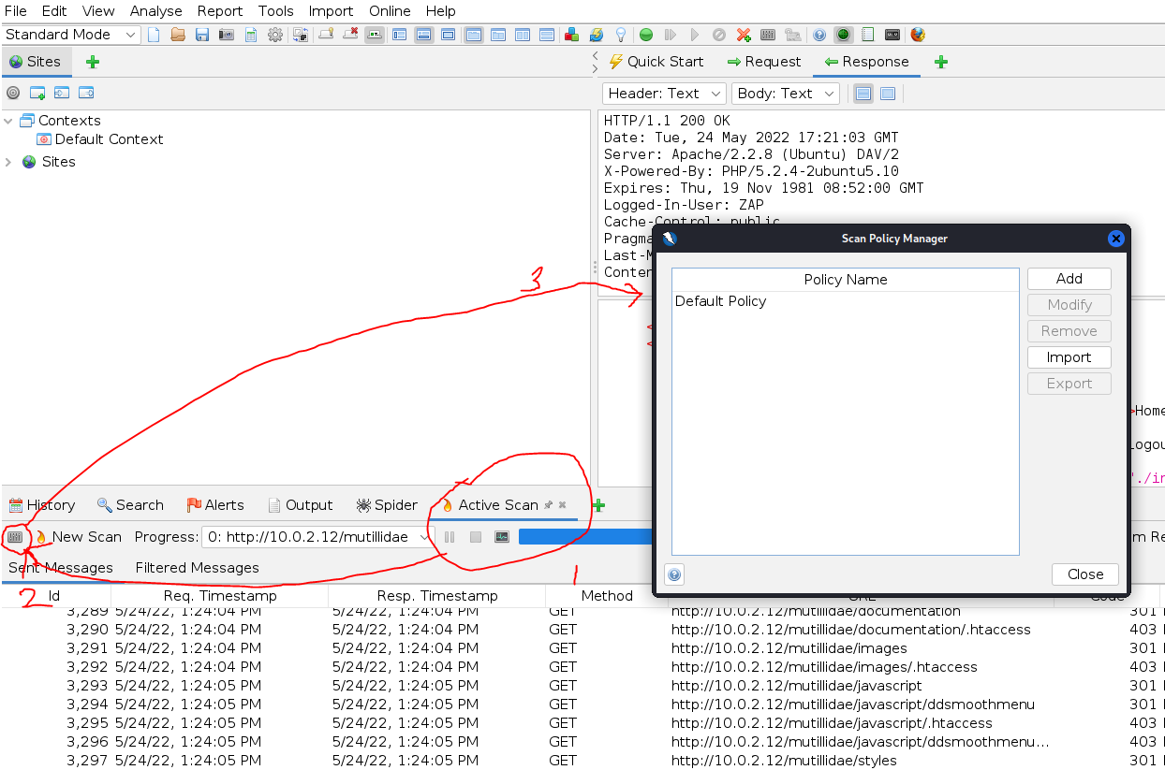Add new tab beside Active Scan tab
The height and width of the screenshot is (770, 1165).
(598, 505)
